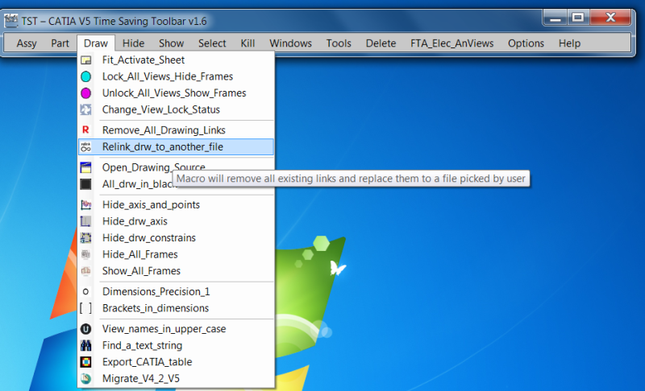This screenshot has width=645, height=391.
Task: Click the Dimensions_Precision_1 small circle icon
Action: (85, 292)
